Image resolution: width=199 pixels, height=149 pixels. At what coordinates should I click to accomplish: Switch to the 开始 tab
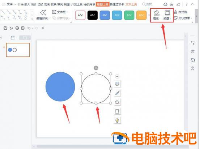(21, 4)
